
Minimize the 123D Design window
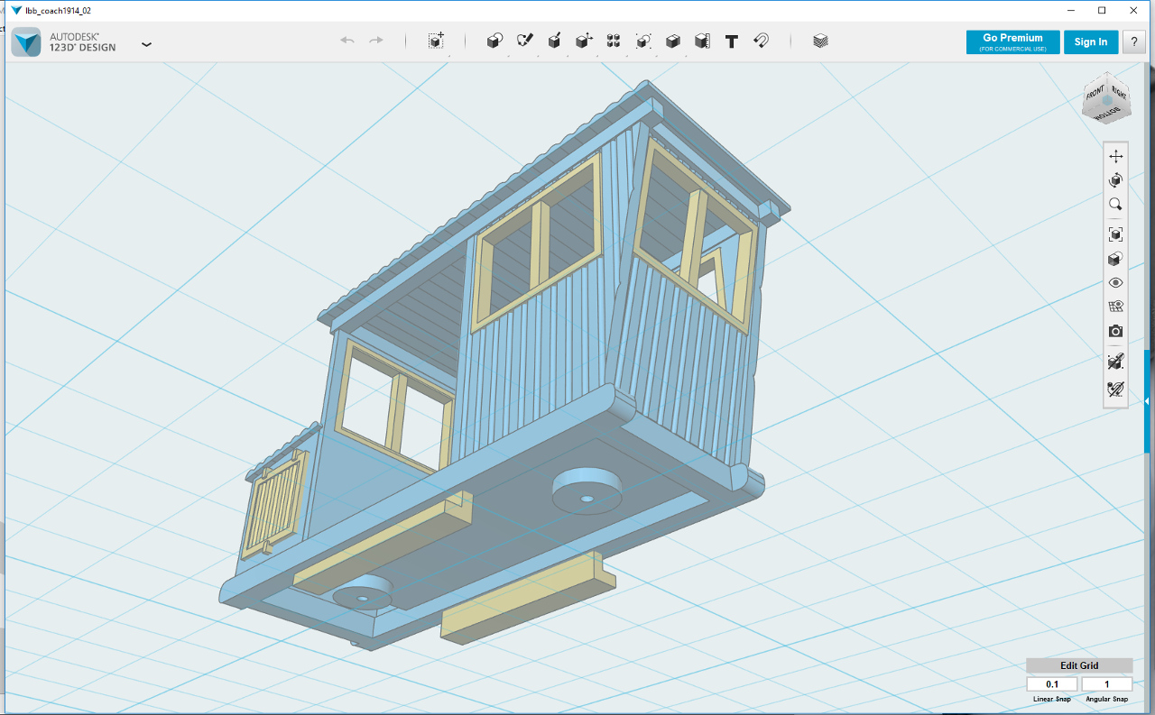pyautogui.click(x=1071, y=10)
